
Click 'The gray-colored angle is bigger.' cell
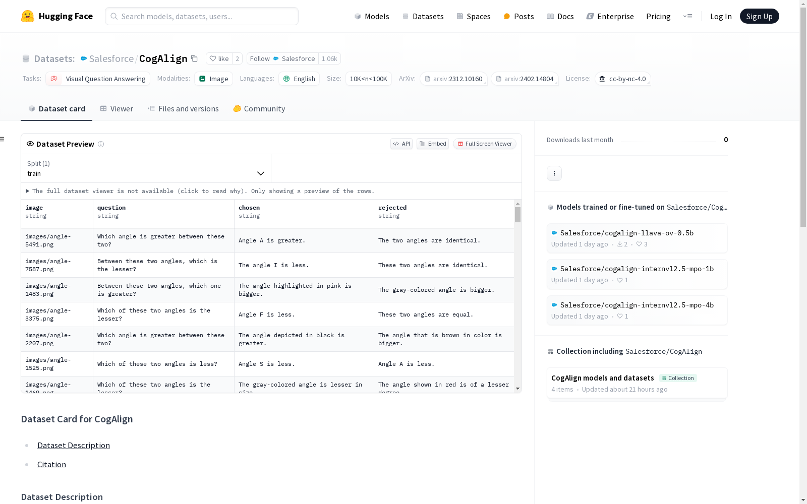(444, 290)
